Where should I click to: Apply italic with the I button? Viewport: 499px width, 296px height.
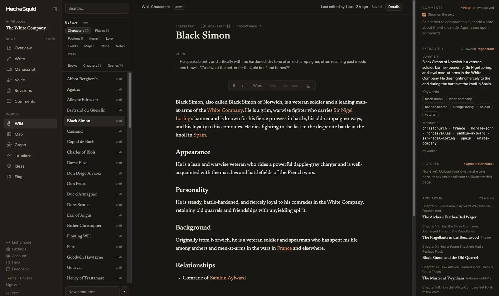coord(243,86)
